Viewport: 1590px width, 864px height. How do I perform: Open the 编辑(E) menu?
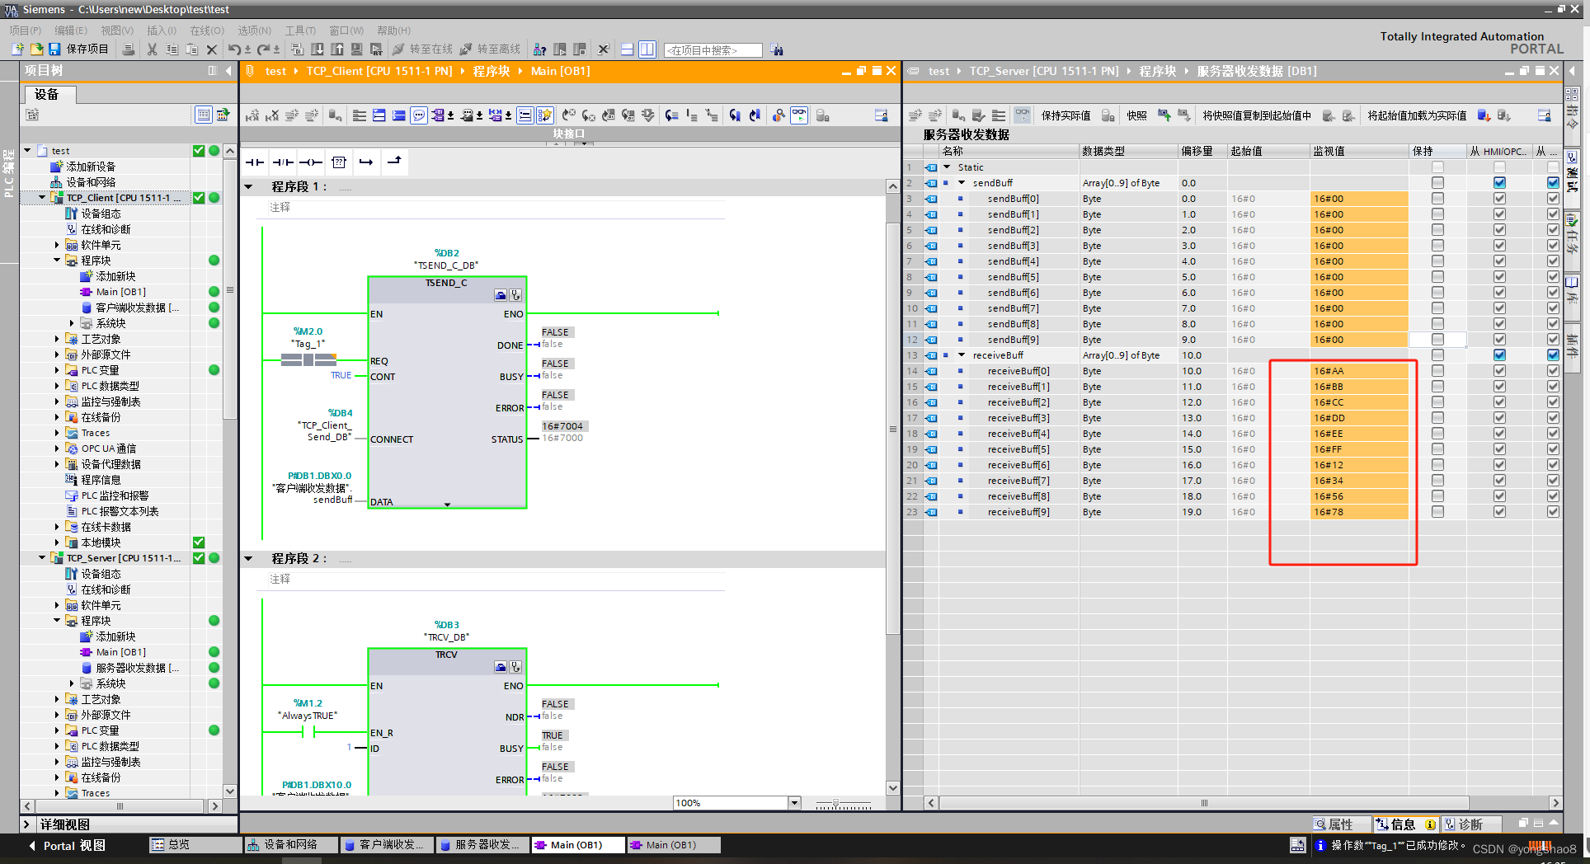[71, 31]
